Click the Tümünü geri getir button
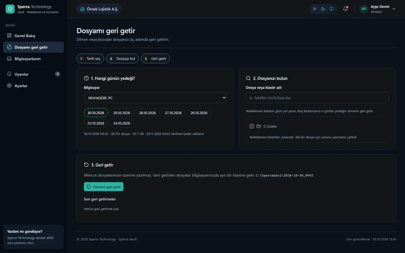 pyautogui.click(x=103, y=187)
